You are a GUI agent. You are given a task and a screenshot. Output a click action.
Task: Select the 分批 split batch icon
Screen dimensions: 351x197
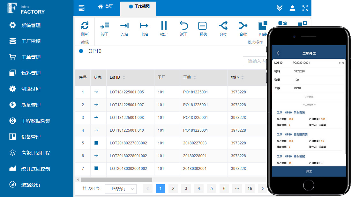coord(223,26)
